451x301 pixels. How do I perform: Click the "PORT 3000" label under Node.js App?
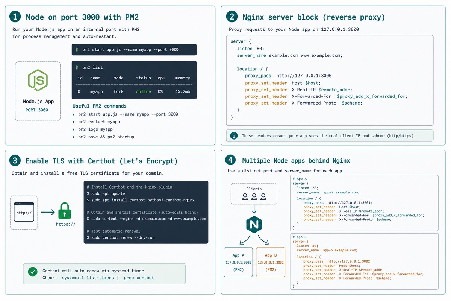37,110
